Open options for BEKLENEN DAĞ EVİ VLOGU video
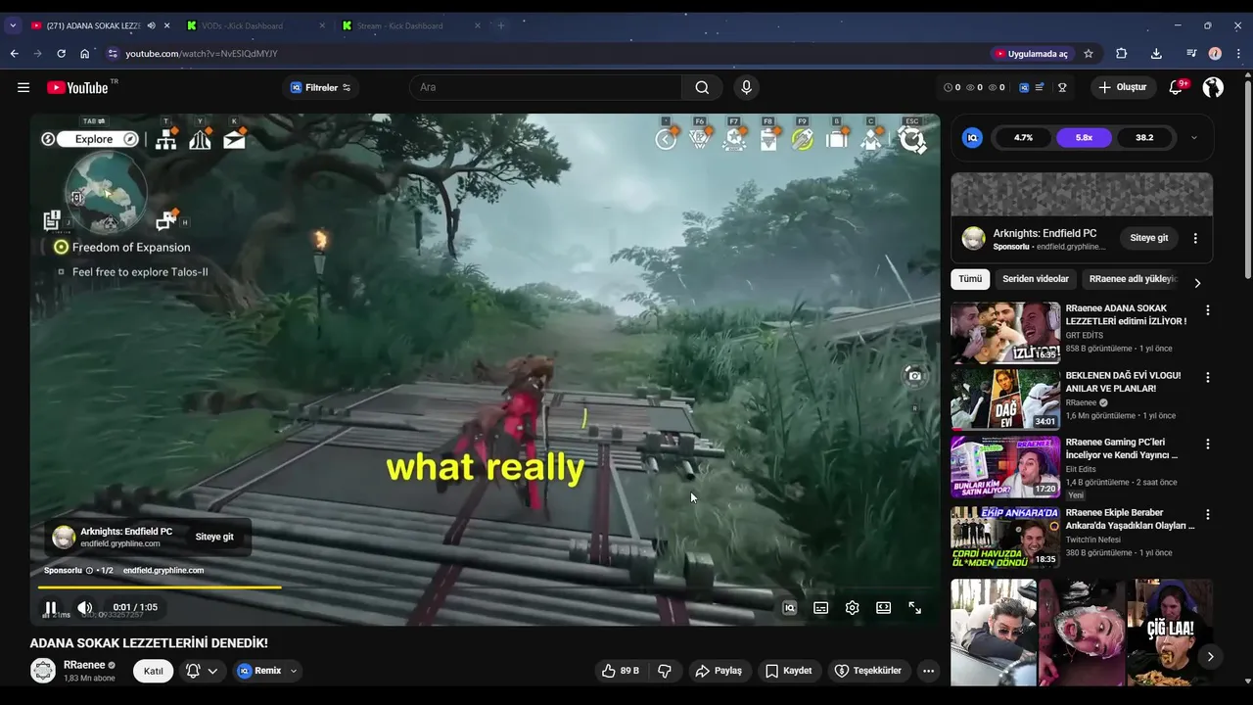 click(1207, 377)
